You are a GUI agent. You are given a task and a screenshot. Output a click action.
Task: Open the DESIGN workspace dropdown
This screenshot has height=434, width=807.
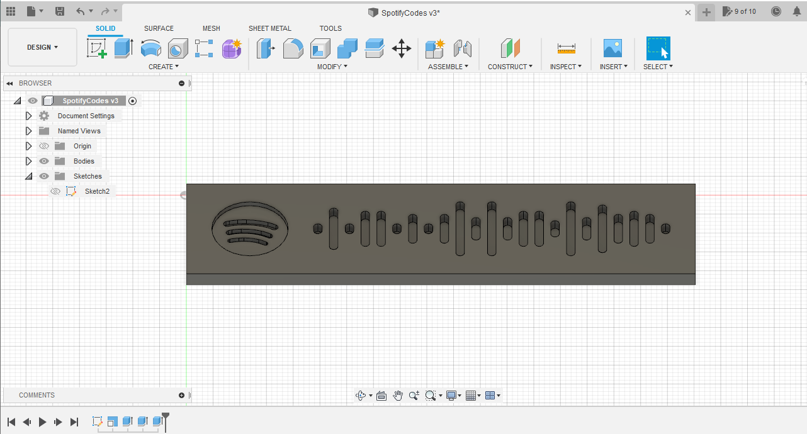tap(42, 47)
